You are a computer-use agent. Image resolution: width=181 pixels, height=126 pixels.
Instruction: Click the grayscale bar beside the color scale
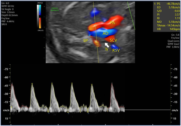coord(38,16)
